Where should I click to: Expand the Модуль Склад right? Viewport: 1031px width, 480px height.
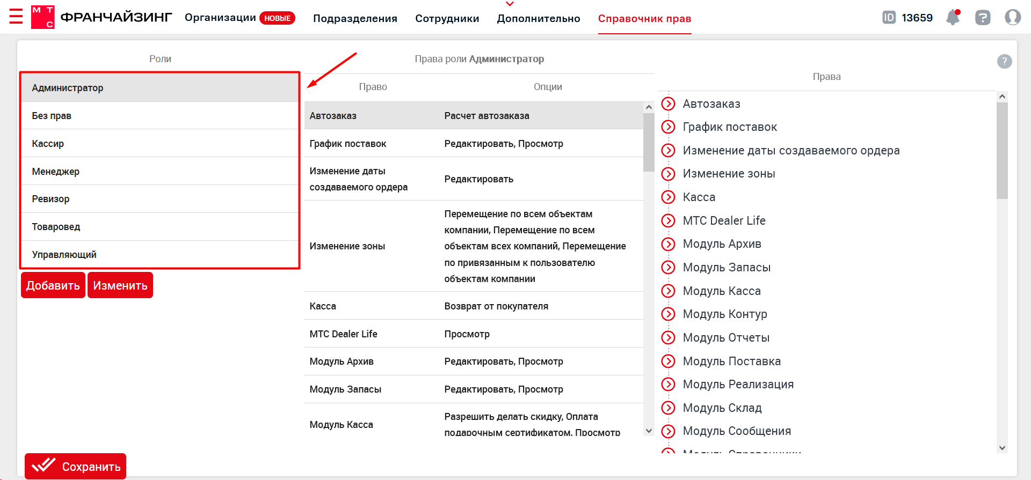668,408
